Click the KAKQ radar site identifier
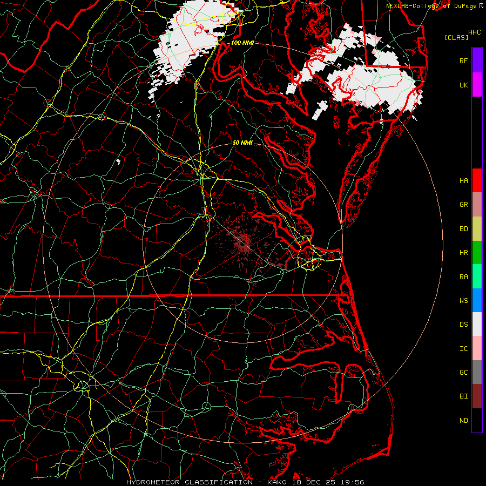 [x=277, y=482]
